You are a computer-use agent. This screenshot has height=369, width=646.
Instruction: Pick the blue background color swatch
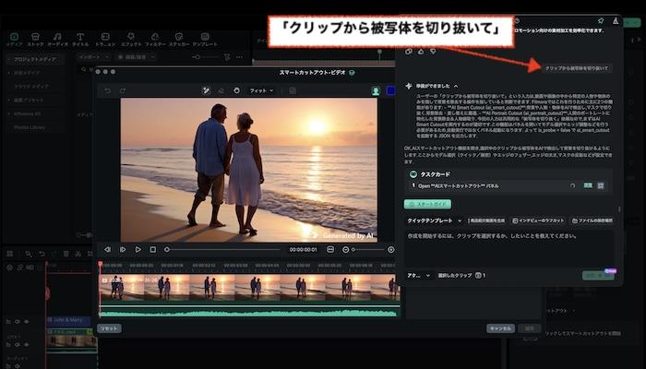pos(390,91)
